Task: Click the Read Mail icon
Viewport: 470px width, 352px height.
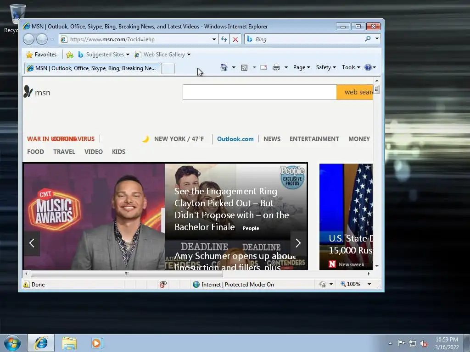Action: click(263, 67)
